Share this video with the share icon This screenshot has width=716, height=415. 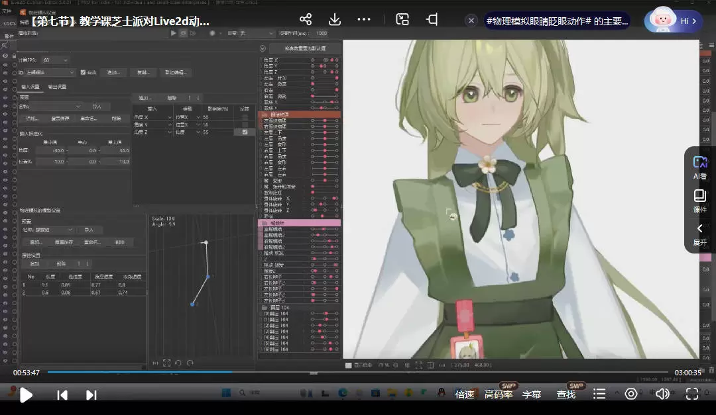click(306, 19)
